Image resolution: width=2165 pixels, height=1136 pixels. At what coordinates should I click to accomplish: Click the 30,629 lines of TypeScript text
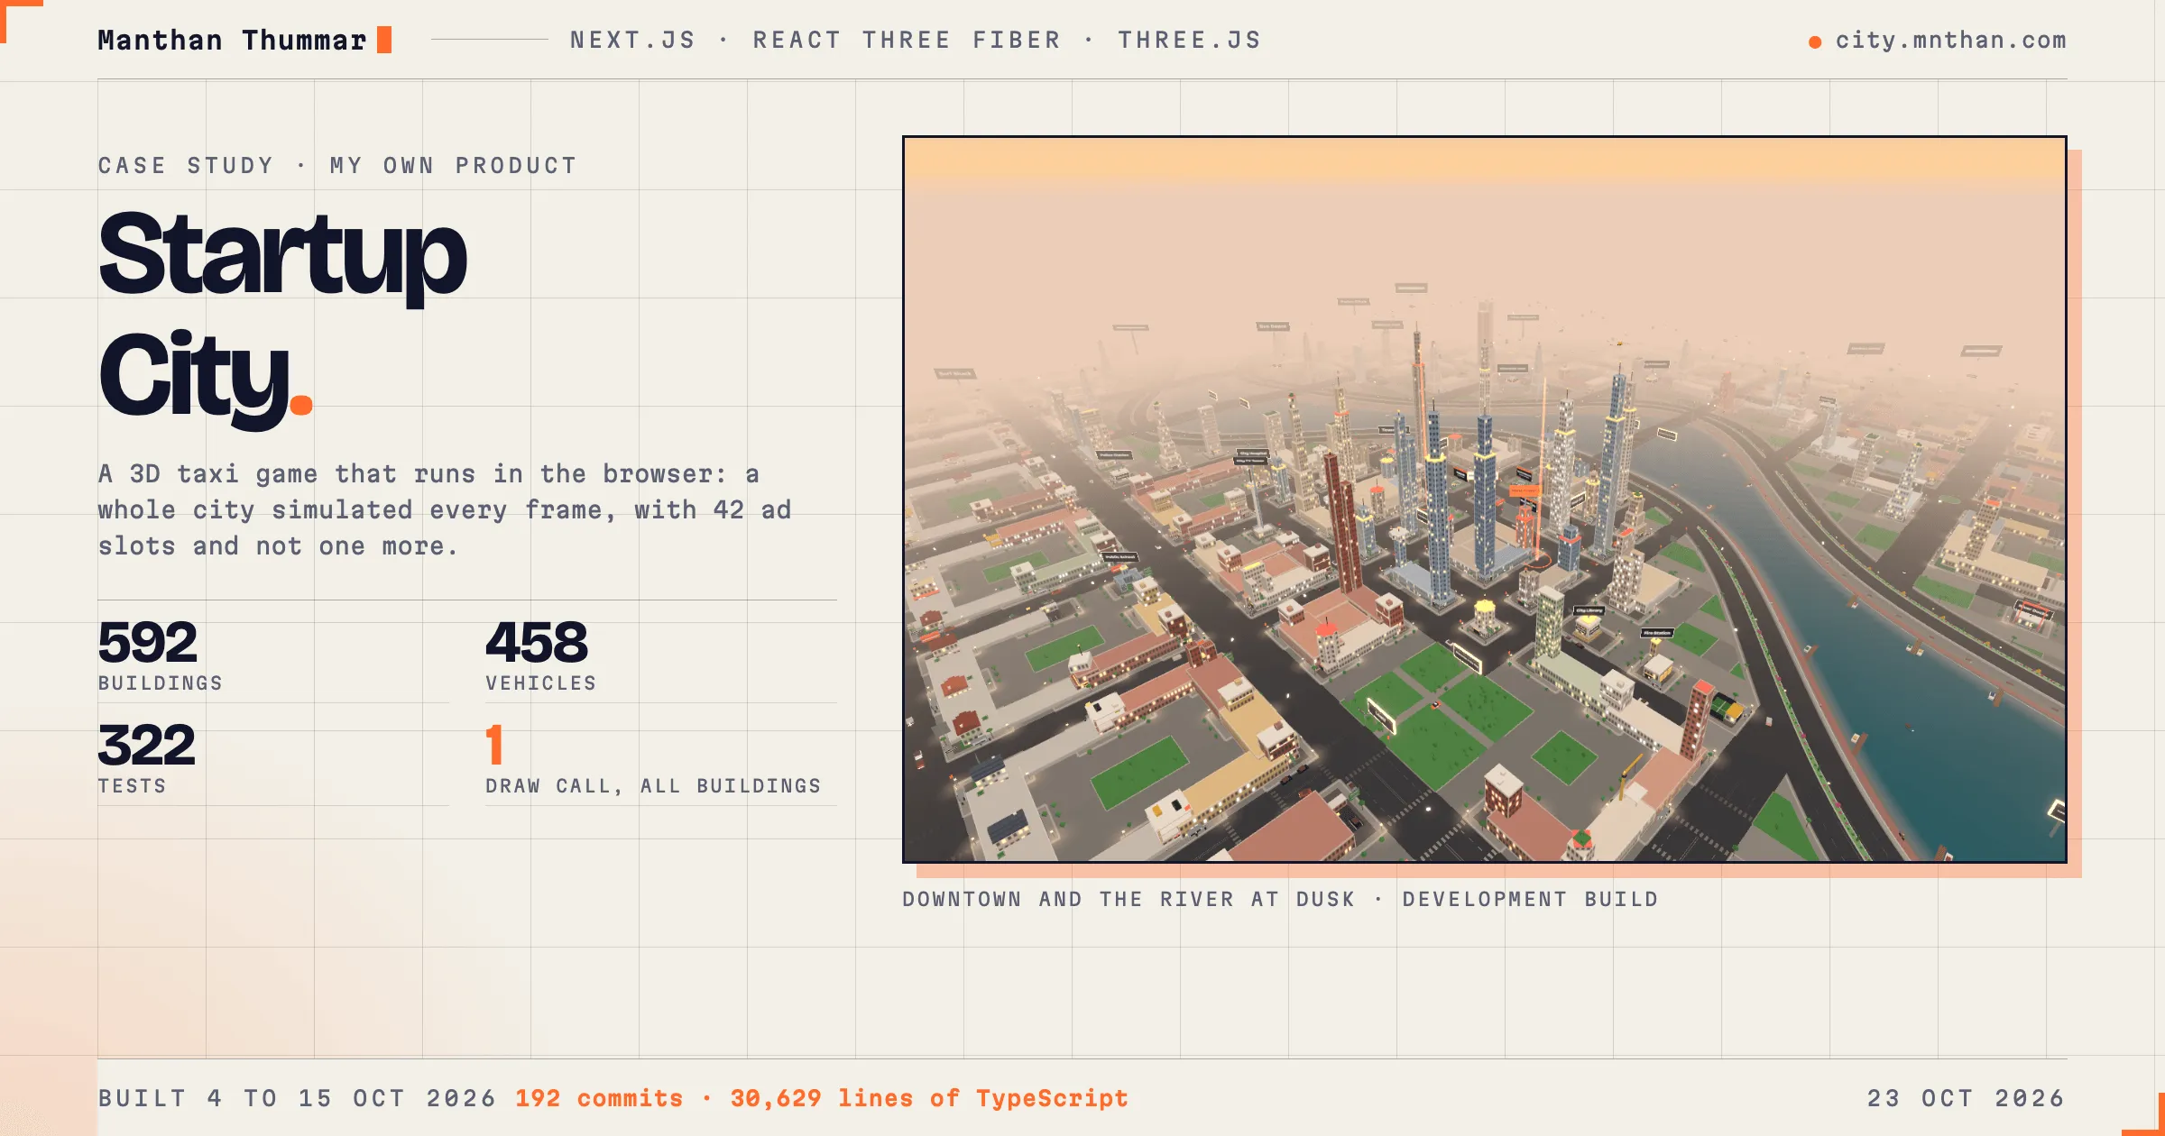click(929, 1098)
